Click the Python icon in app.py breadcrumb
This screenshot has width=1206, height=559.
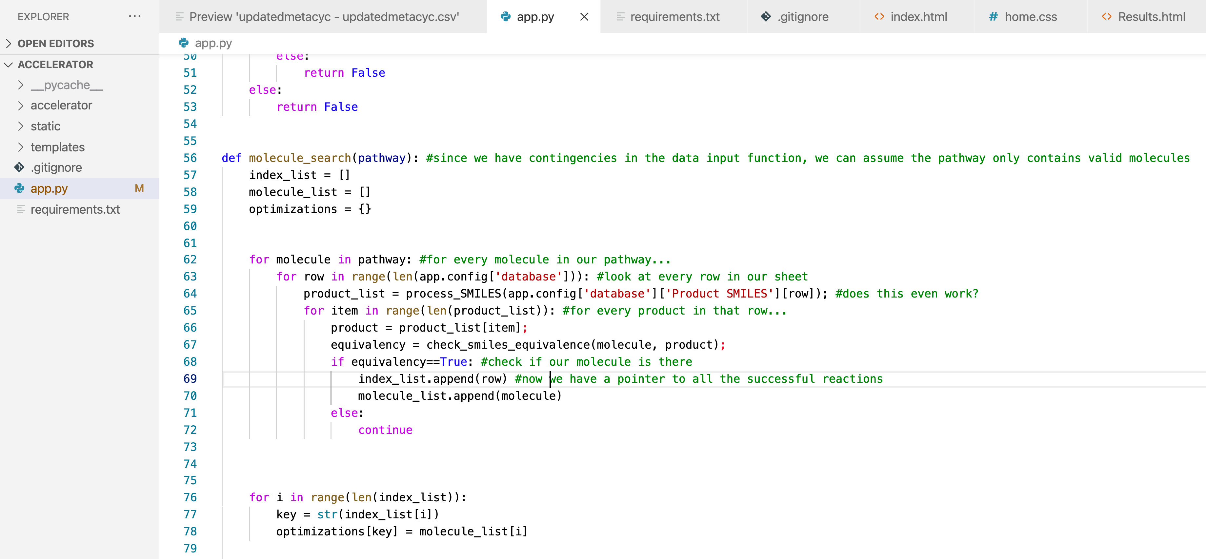click(x=184, y=43)
